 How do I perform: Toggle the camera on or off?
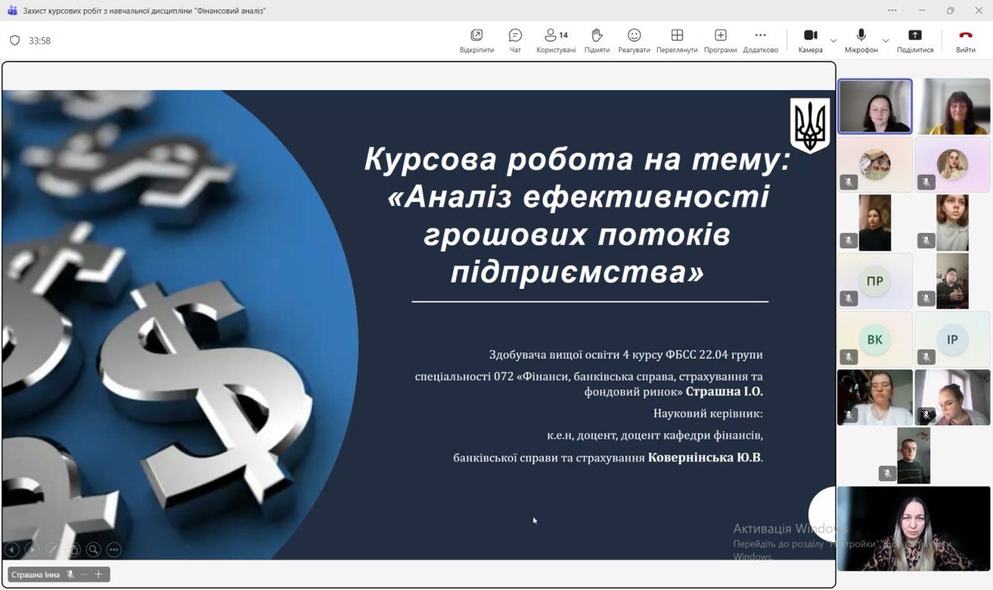(x=810, y=40)
